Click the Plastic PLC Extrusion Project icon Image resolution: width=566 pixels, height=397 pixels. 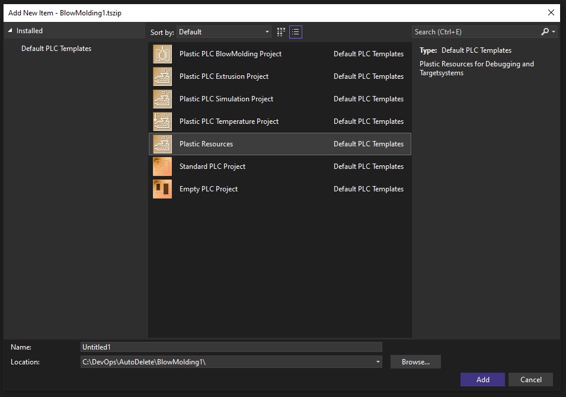(162, 76)
